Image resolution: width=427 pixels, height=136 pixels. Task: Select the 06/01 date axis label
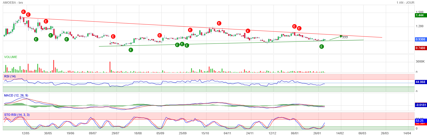(295, 133)
